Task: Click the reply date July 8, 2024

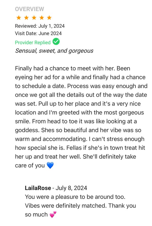Action: (x=71, y=188)
